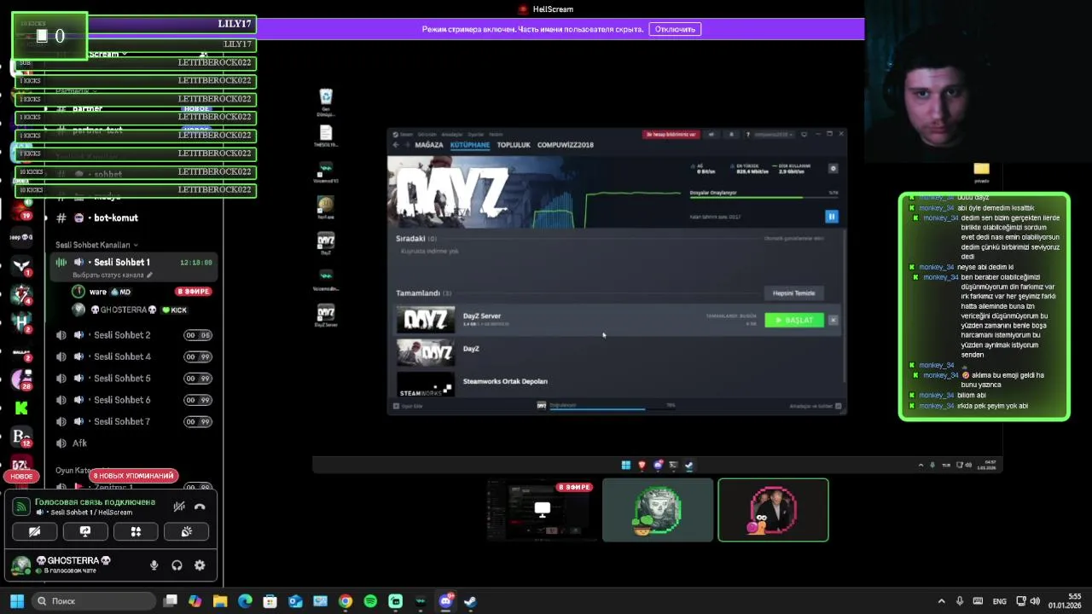1092x614 pixels.
Task: Join Sesli Sohbet 4 voice channel
Action: [132, 356]
